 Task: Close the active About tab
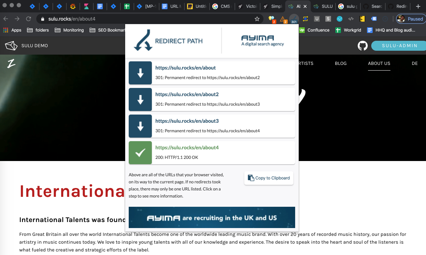tap(305, 6)
